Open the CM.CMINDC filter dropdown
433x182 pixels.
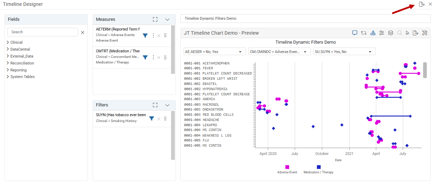pyautogui.click(x=280, y=52)
